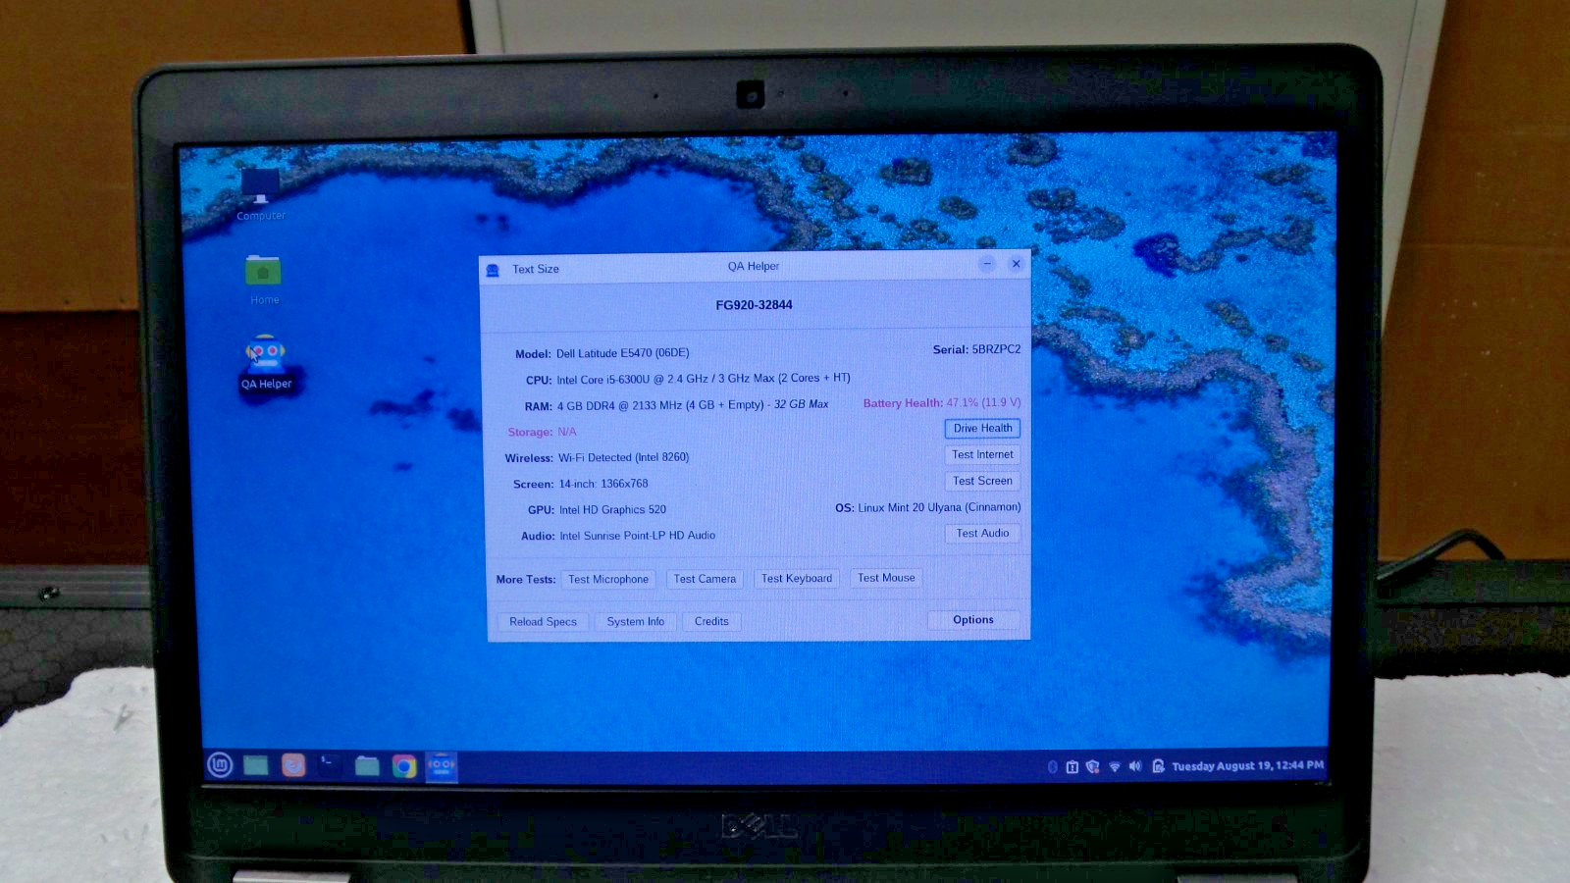
Task: Open the System Info button
Action: (x=635, y=622)
